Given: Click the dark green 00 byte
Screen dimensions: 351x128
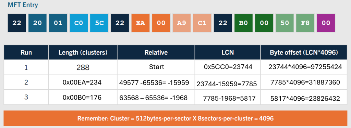Looking at the screenshot, I should coord(264,23).
